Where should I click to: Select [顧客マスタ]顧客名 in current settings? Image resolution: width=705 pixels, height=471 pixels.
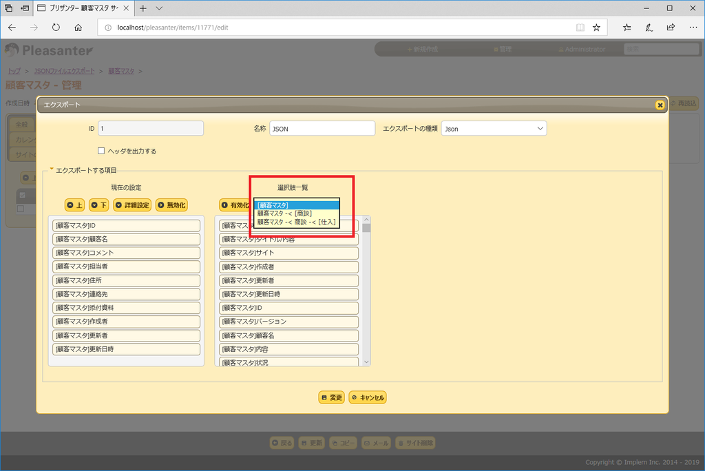coord(127,240)
